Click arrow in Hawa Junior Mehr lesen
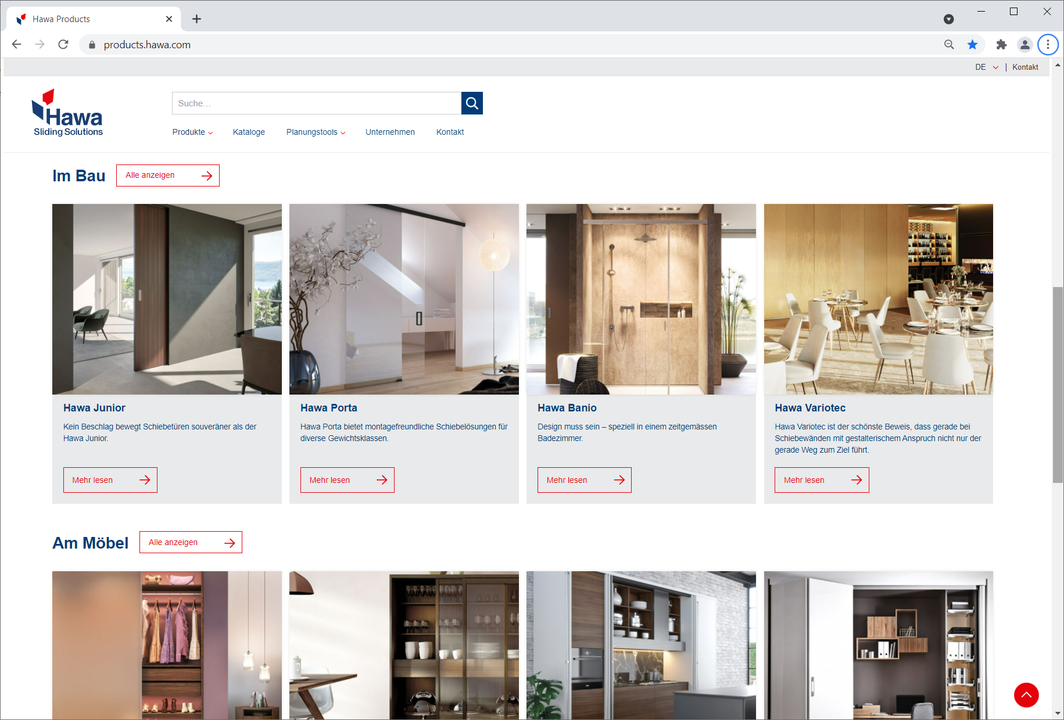 [x=145, y=480]
